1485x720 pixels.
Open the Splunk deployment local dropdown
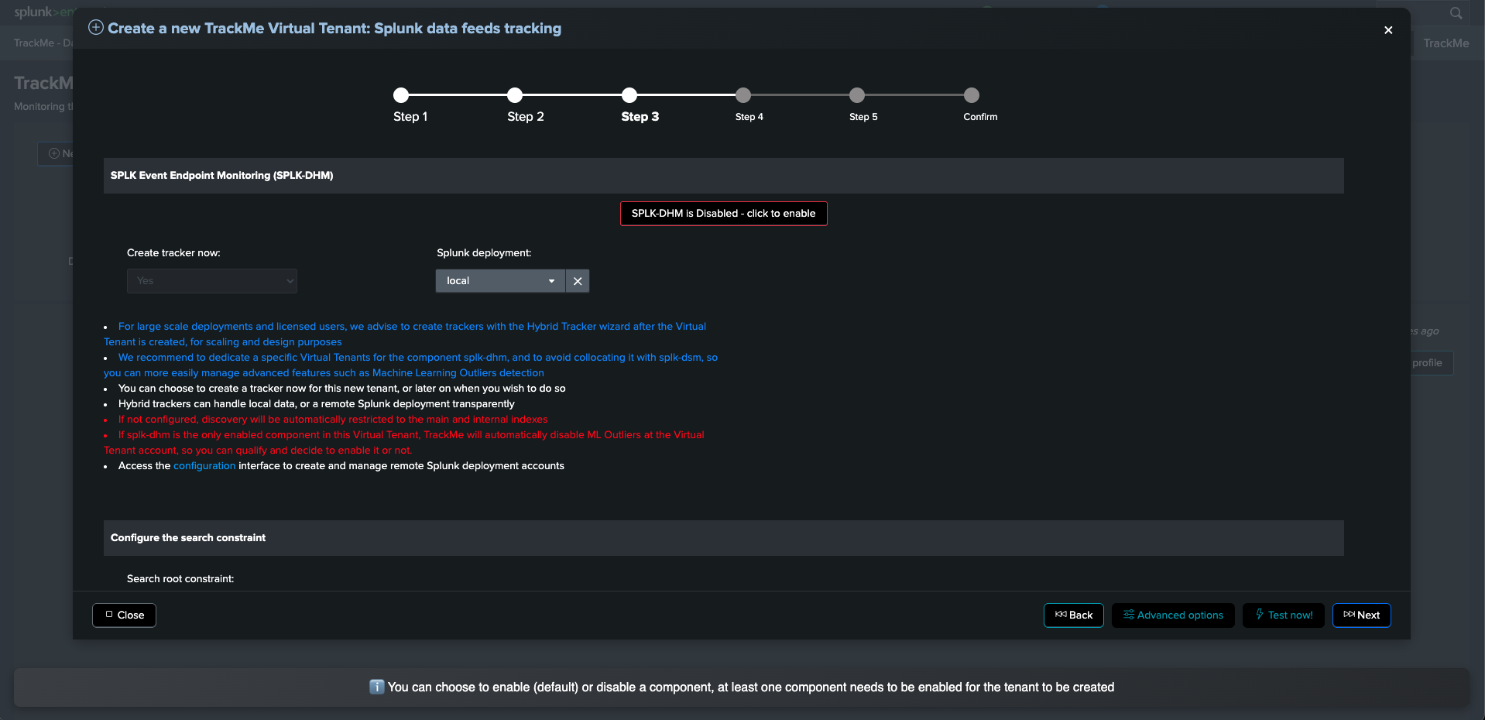[x=500, y=281]
